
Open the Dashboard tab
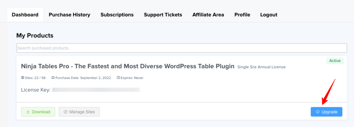[x=25, y=15]
